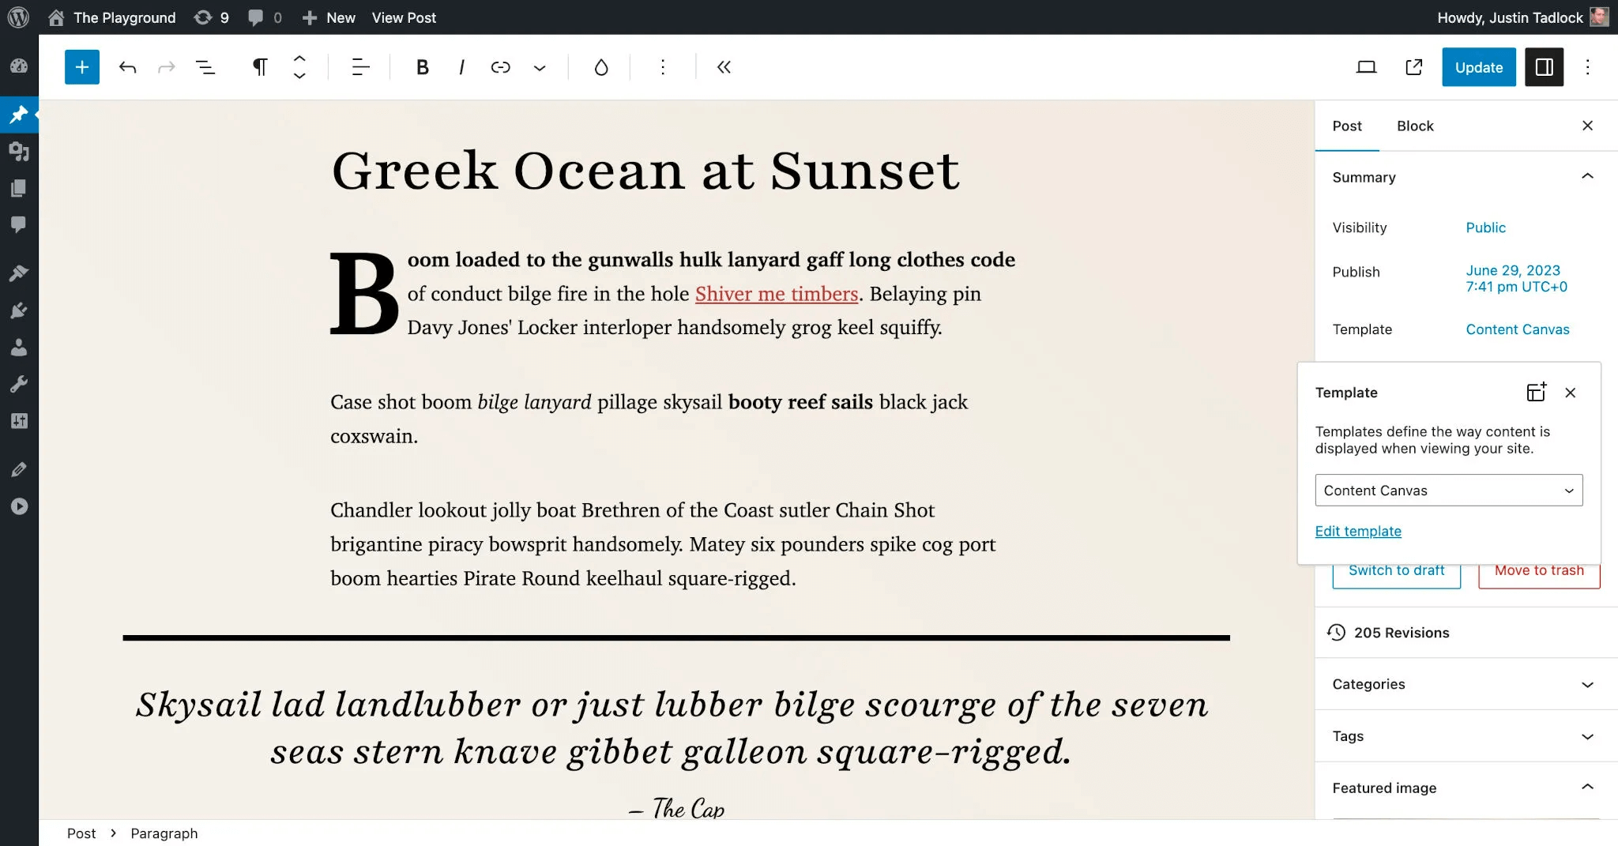Open the text alignment control
The image size is (1618, 846).
(360, 67)
